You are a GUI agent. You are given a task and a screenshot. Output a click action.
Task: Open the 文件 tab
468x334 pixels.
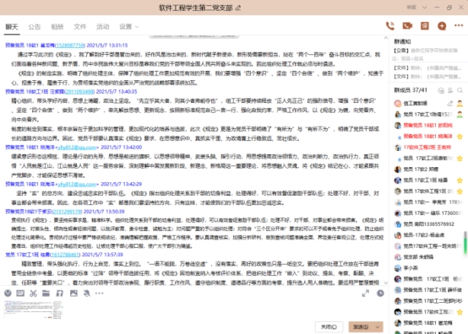(x=79, y=27)
